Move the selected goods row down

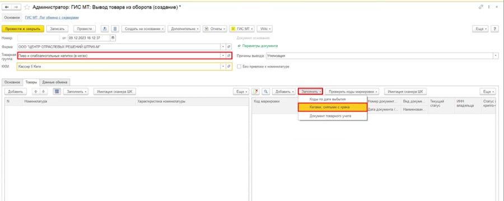(x=43, y=92)
